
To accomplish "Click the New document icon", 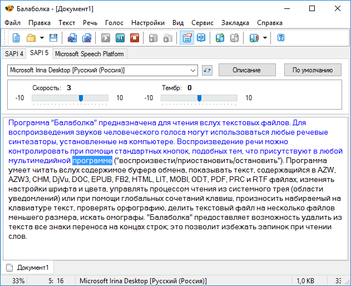I will [x=17, y=38].
